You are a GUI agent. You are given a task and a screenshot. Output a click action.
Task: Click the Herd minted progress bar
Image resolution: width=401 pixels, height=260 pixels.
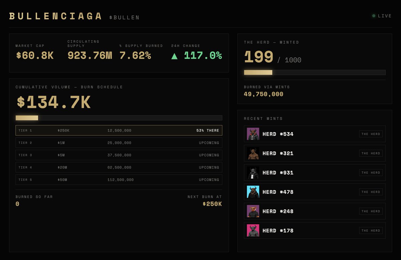(315, 72)
